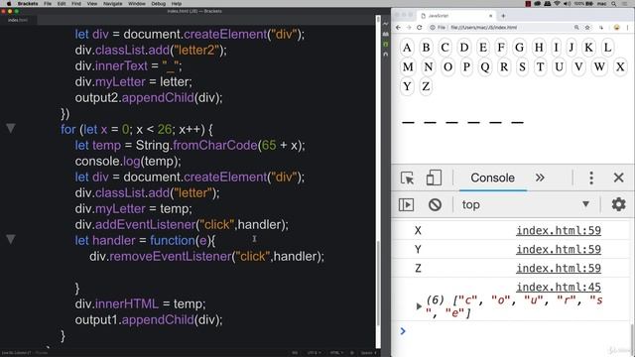Click letter A button on the page

(407, 48)
